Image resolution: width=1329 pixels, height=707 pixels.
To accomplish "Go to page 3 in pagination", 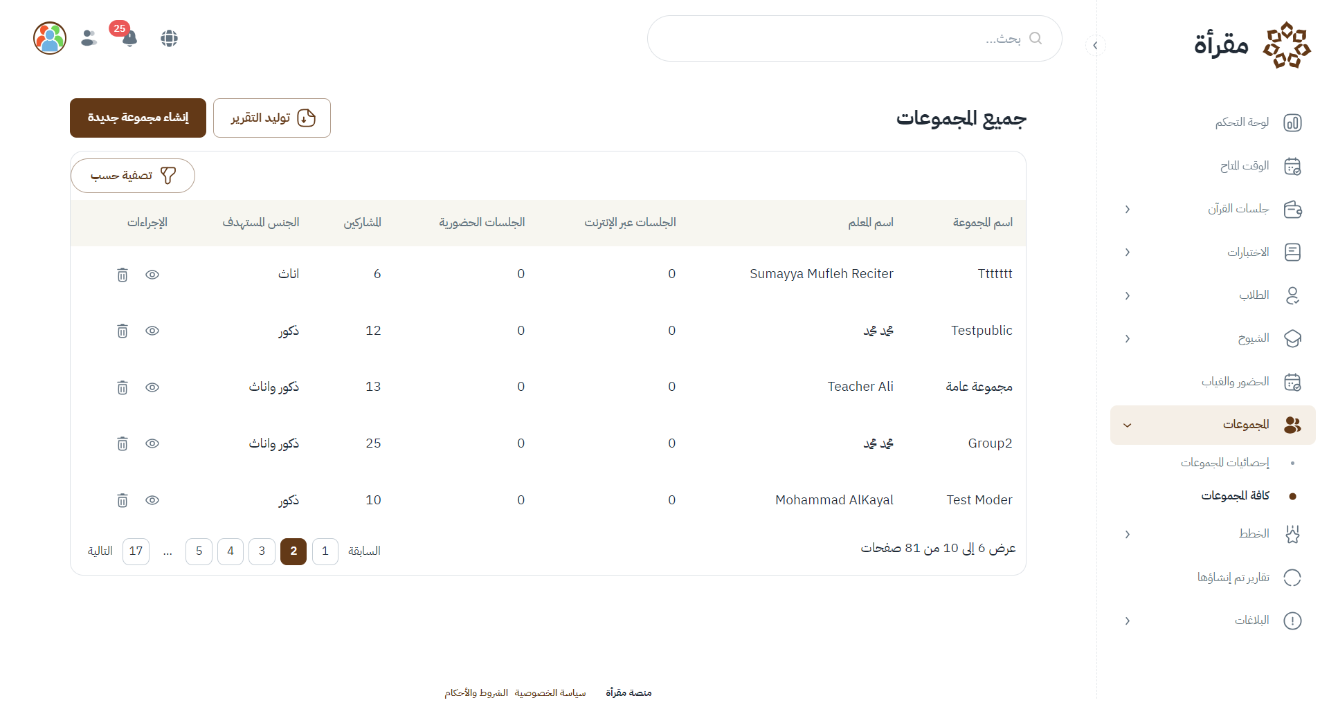I will (262, 551).
